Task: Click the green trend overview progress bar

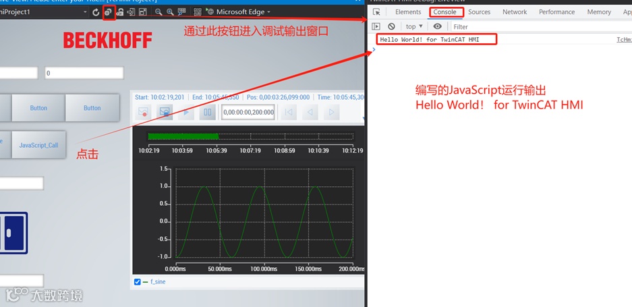Action: point(183,136)
